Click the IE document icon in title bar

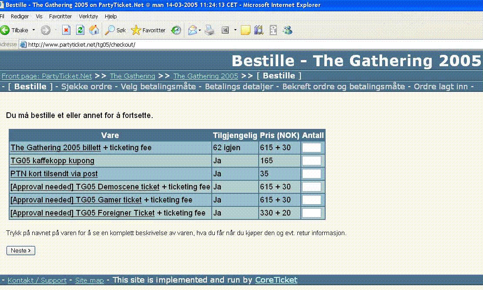2,5
